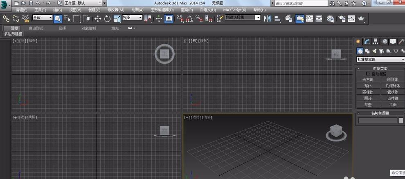Click the 球体 sphere creation button
405x179 pixels.
point(368,86)
